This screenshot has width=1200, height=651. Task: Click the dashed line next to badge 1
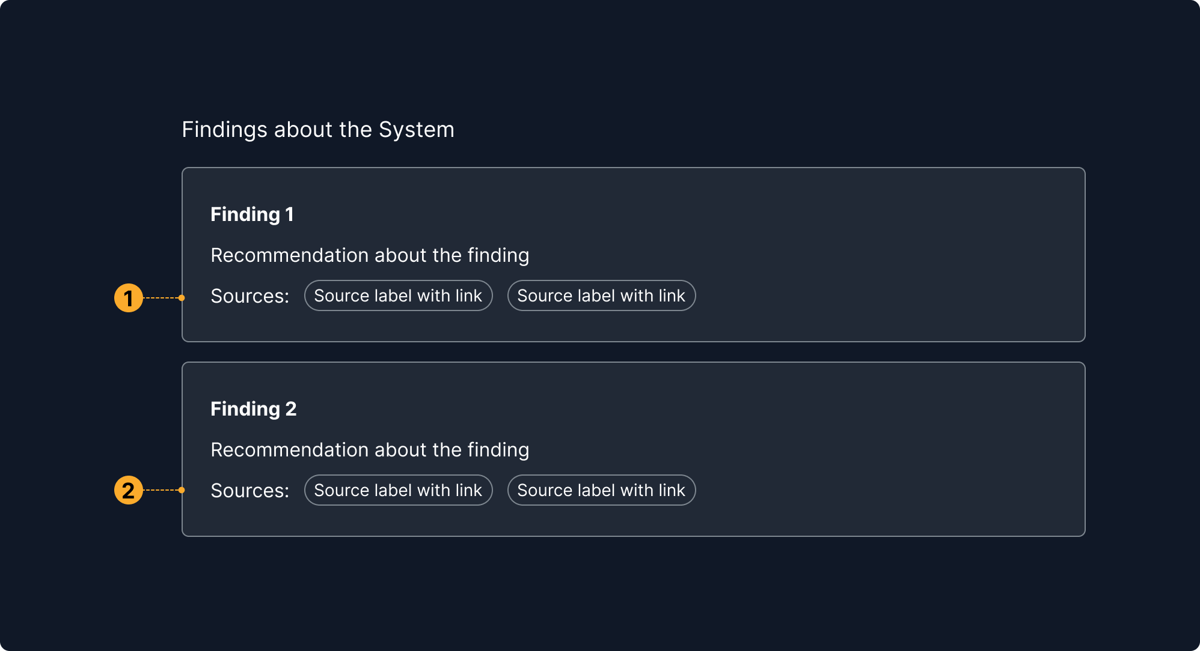click(x=161, y=298)
